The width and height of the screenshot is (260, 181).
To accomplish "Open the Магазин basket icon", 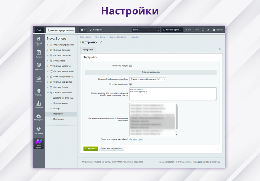I will click(x=39, y=79).
